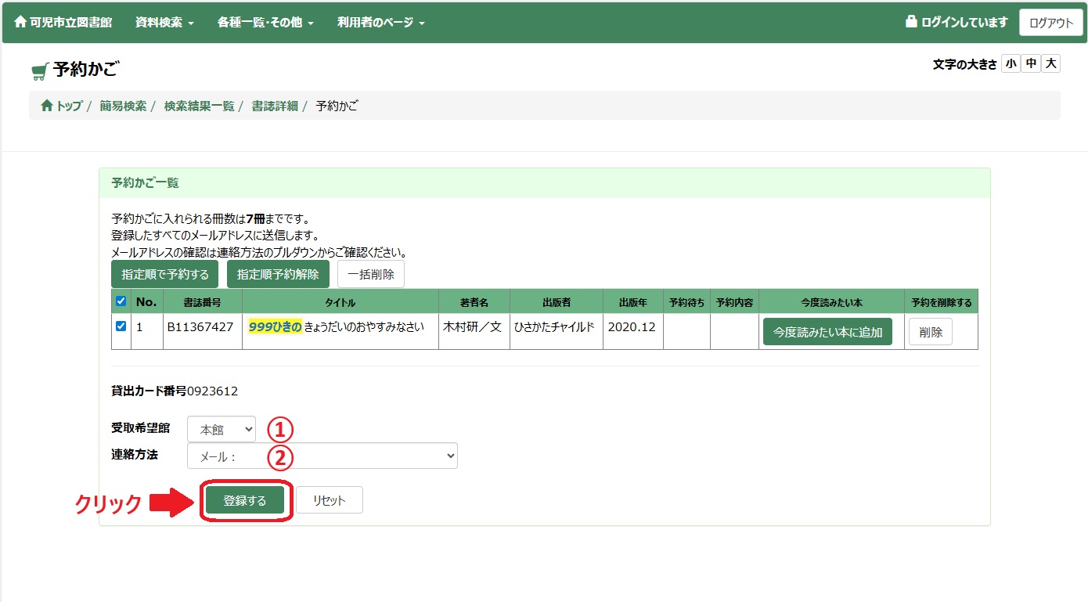Click the shopping cart icon next to 予約かご
This screenshot has width=1088, height=602.
(x=40, y=71)
